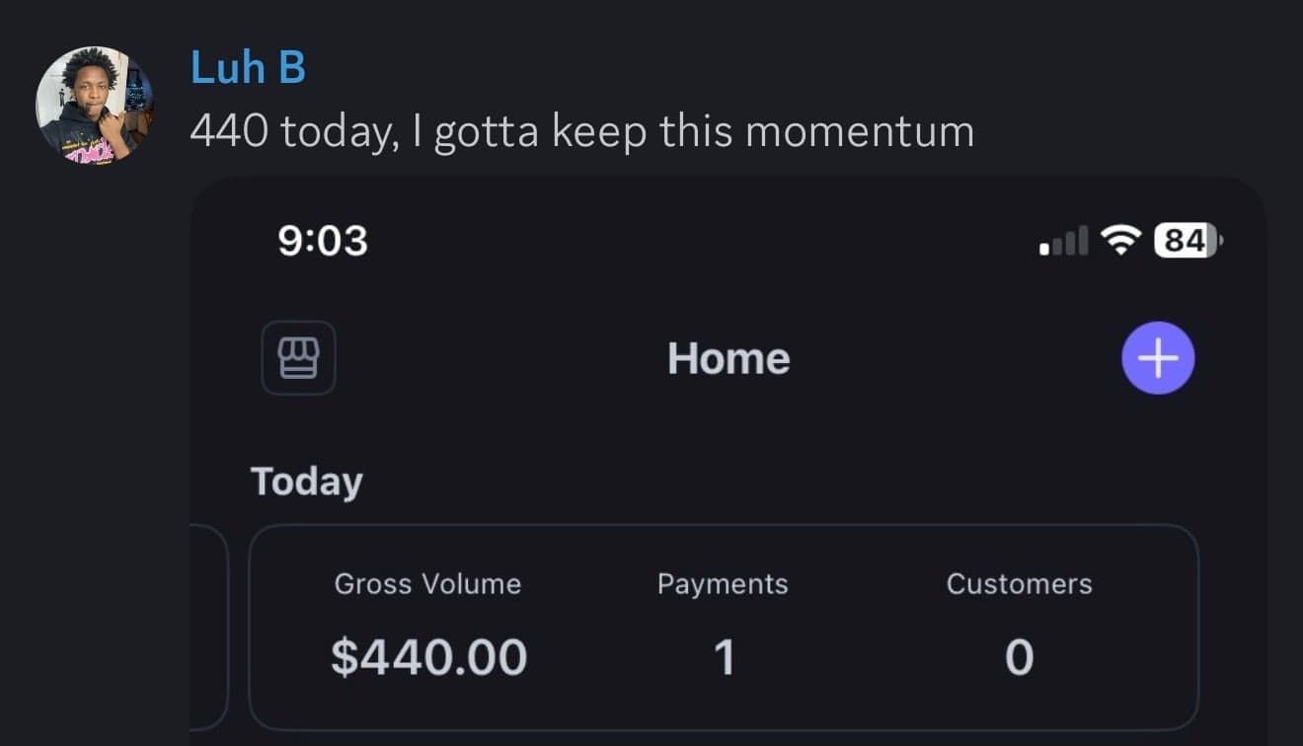This screenshot has height=746, width=1303.
Task: Click the battery indicator showing 84
Action: pyautogui.click(x=1188, y=240)
